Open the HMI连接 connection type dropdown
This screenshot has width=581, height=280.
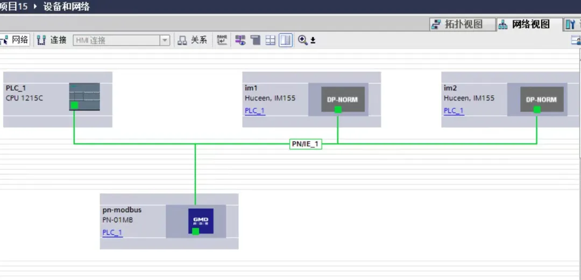(x=165, y=40)
